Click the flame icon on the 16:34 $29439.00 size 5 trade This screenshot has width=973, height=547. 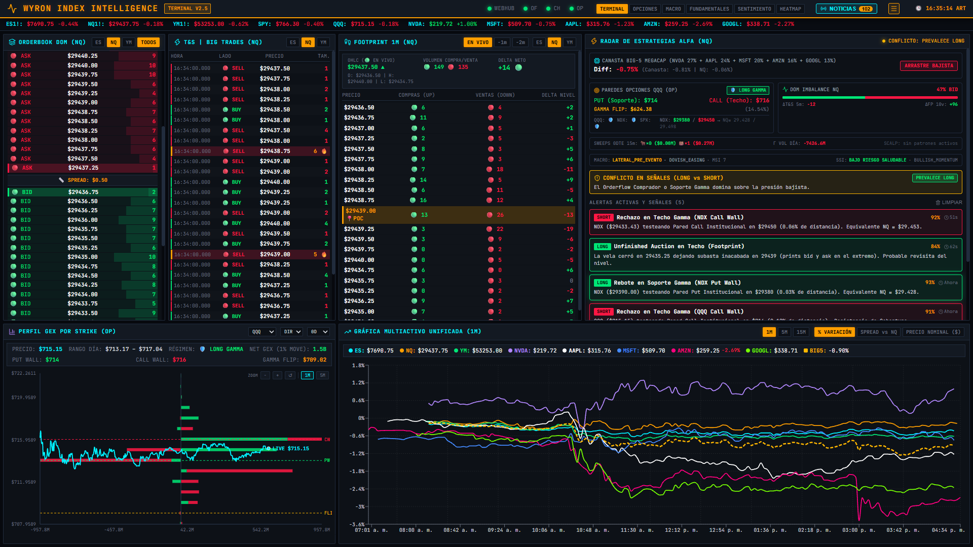[324, 255]
